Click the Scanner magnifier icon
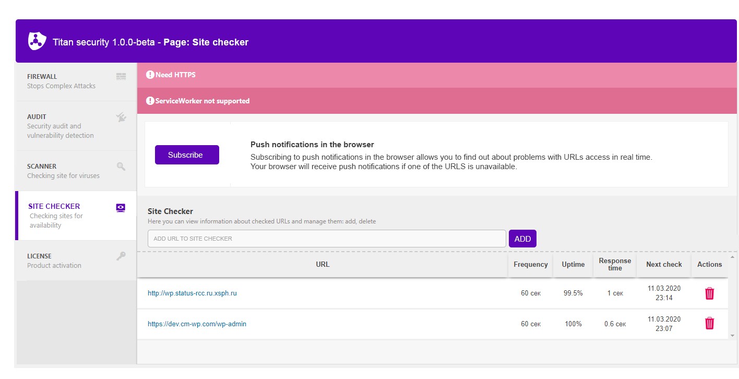This screenshot has height=379, width=739. pos(121,167)
